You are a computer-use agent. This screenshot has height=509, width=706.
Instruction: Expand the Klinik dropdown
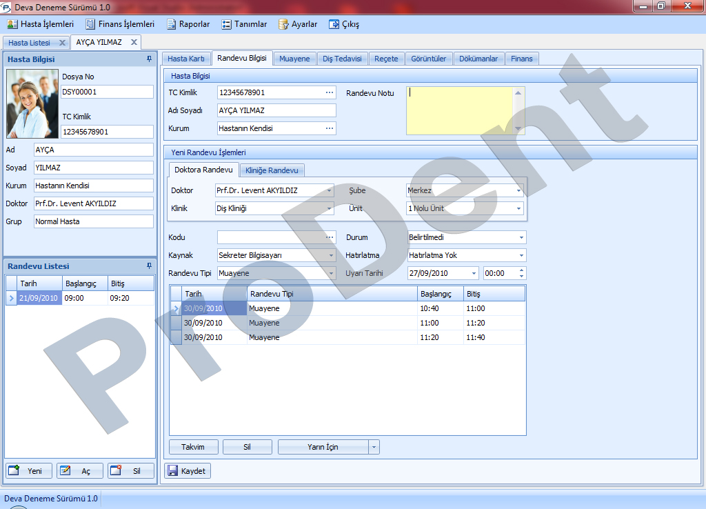[329, 208]
